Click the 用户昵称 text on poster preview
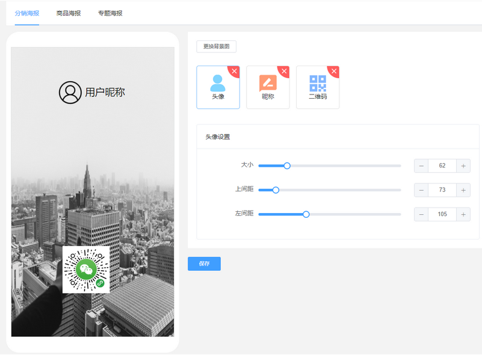482x355 pixels. tap(105, 92)
